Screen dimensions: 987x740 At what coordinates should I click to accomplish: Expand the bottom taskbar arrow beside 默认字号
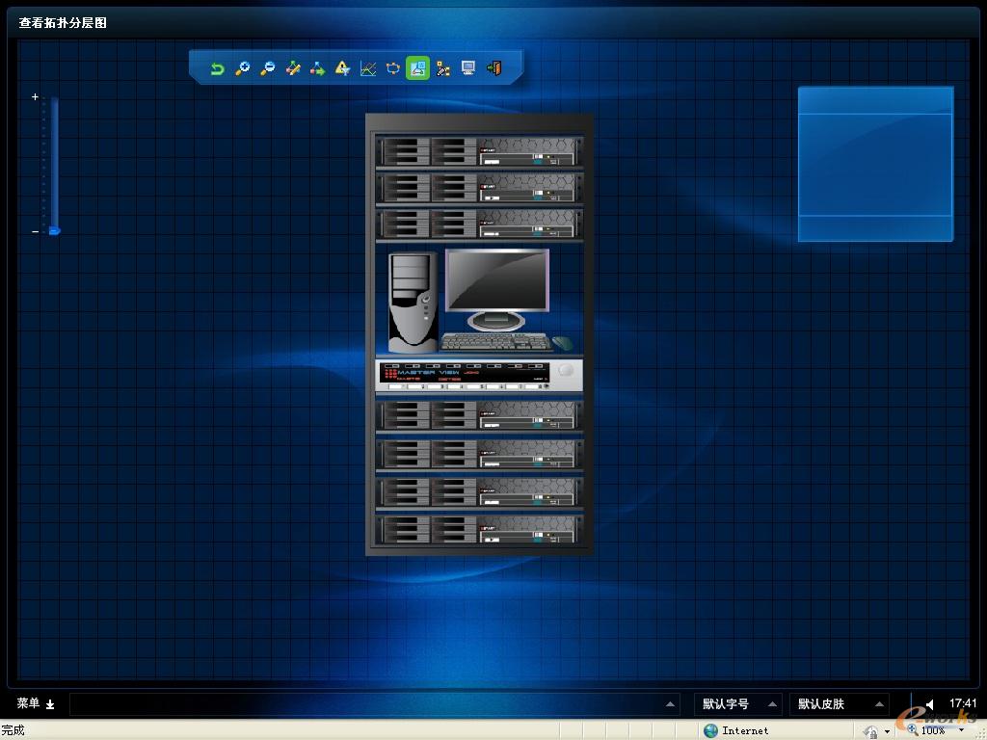[671, 704]
